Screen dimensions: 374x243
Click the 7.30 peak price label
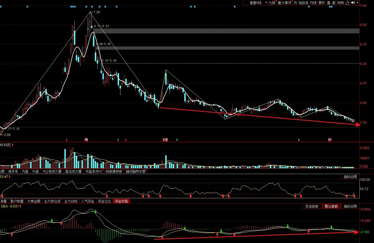(96, 12)
